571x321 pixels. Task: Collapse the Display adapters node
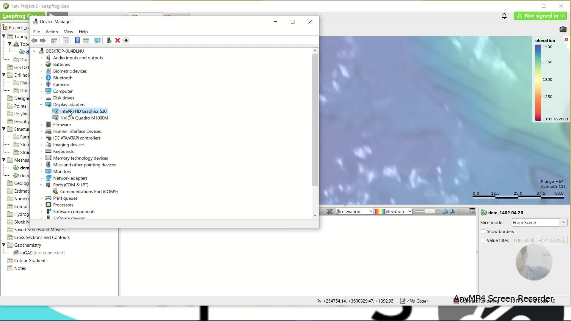(x=41, y=105)
